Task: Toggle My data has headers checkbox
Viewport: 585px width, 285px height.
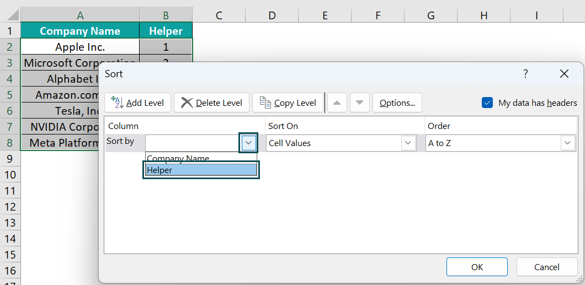Action: coord(487,103)
